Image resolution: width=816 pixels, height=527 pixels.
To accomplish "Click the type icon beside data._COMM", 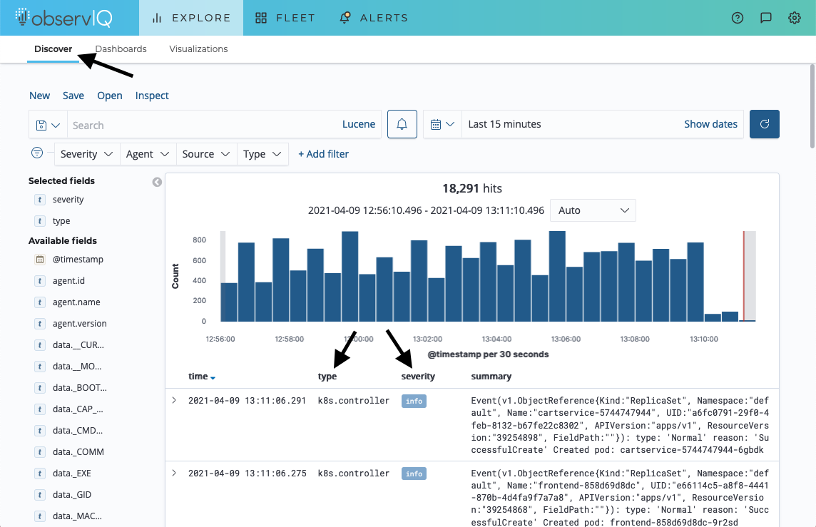I will click(x=39, y=452).
